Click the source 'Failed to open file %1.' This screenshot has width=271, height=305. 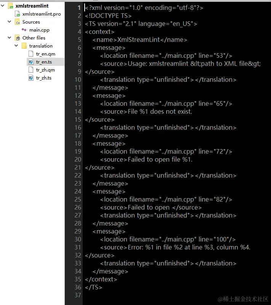(160, 159)
